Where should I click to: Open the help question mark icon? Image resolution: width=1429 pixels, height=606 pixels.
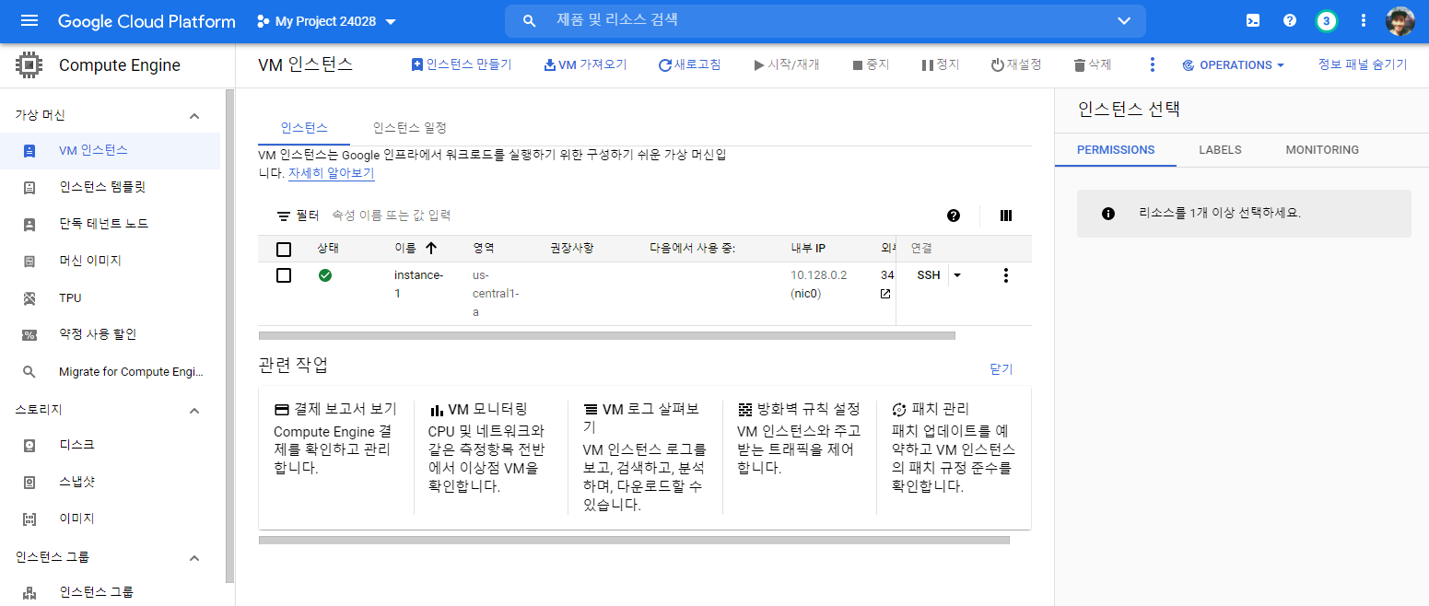coord(1290,20)
